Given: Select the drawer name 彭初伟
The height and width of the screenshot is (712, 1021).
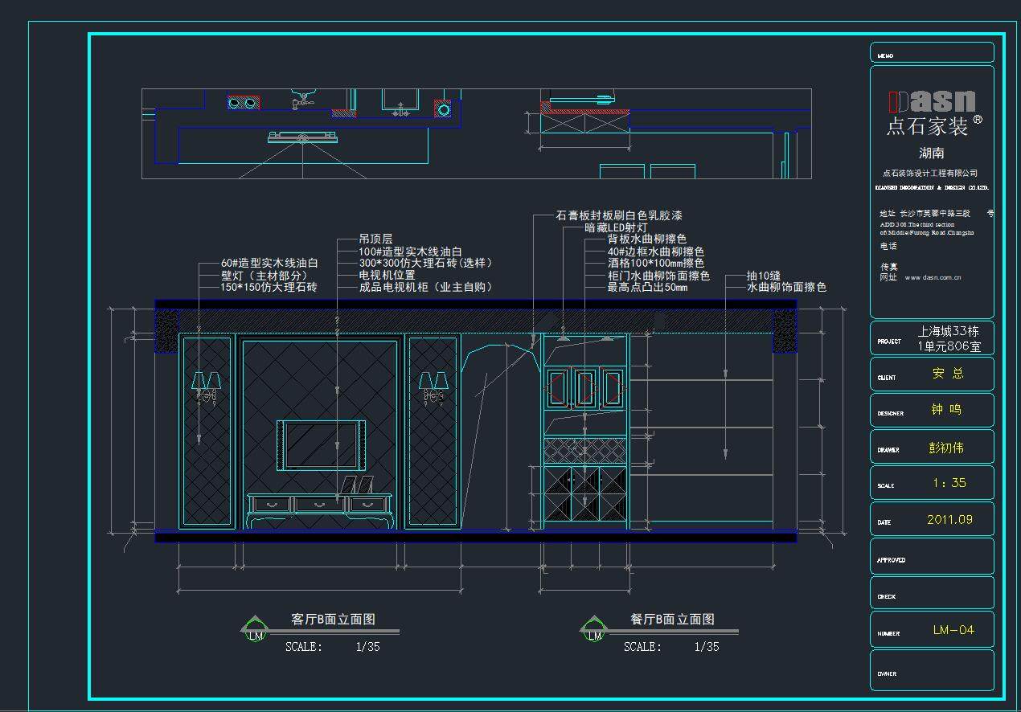Looking at the screenshot, I should pos(946,448).
